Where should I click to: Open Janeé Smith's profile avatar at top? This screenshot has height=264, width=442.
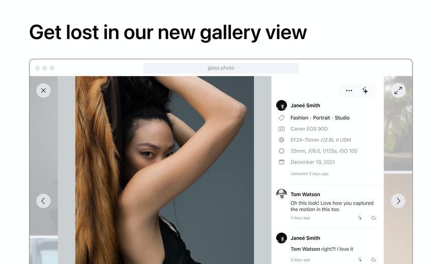click(x=281, y=105)
